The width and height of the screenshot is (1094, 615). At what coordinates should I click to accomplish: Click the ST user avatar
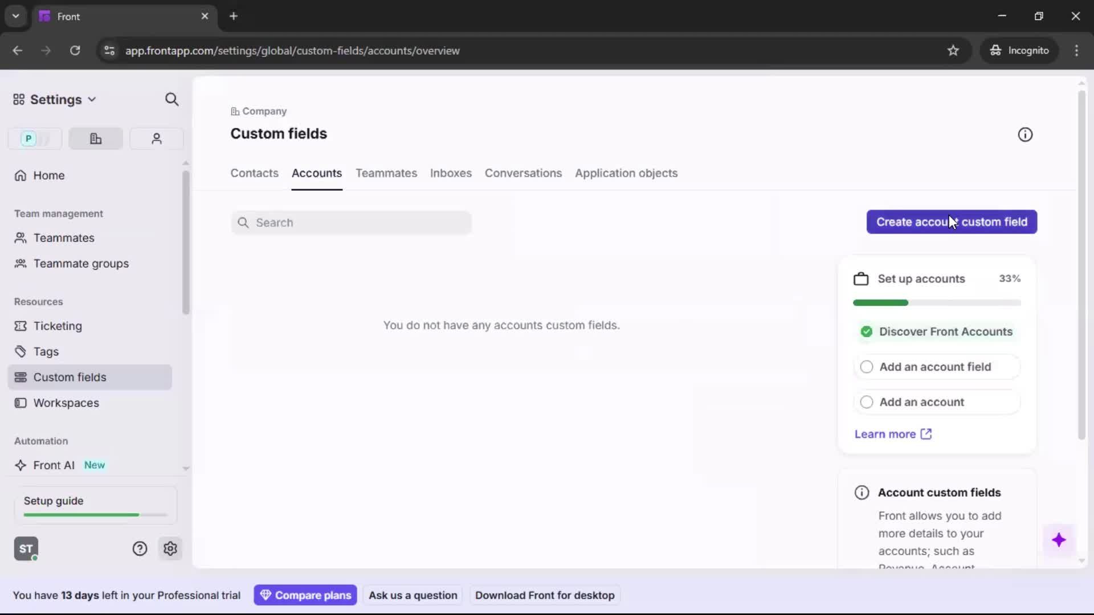coord(26,548)
